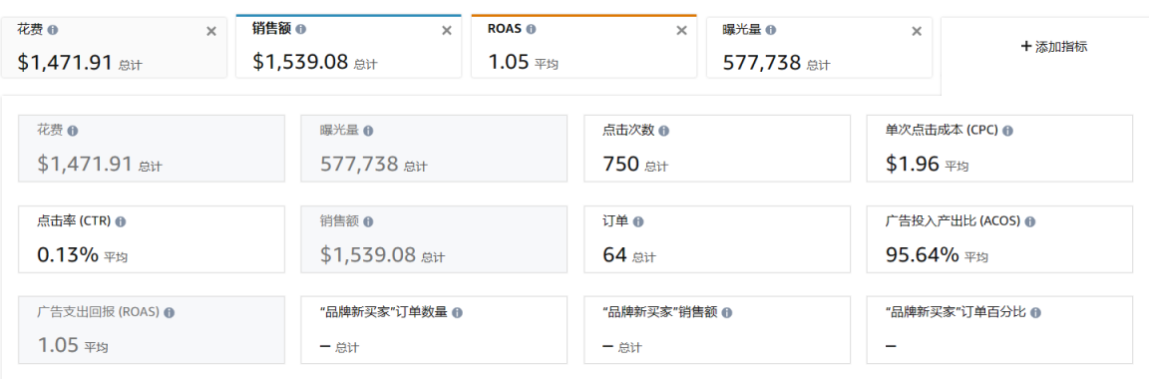Remove the 曝光量 metric card

click(x=916, y=31)
